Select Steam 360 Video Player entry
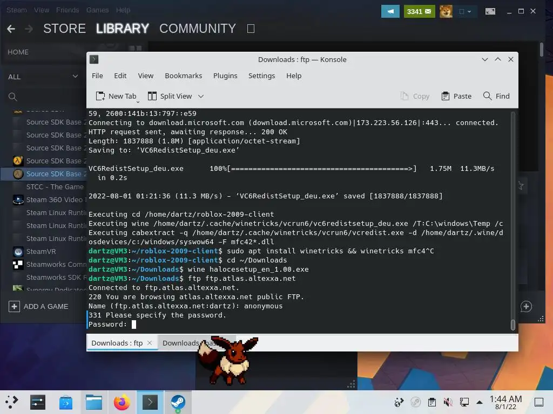The image size is (553, 414). [49, 199]
